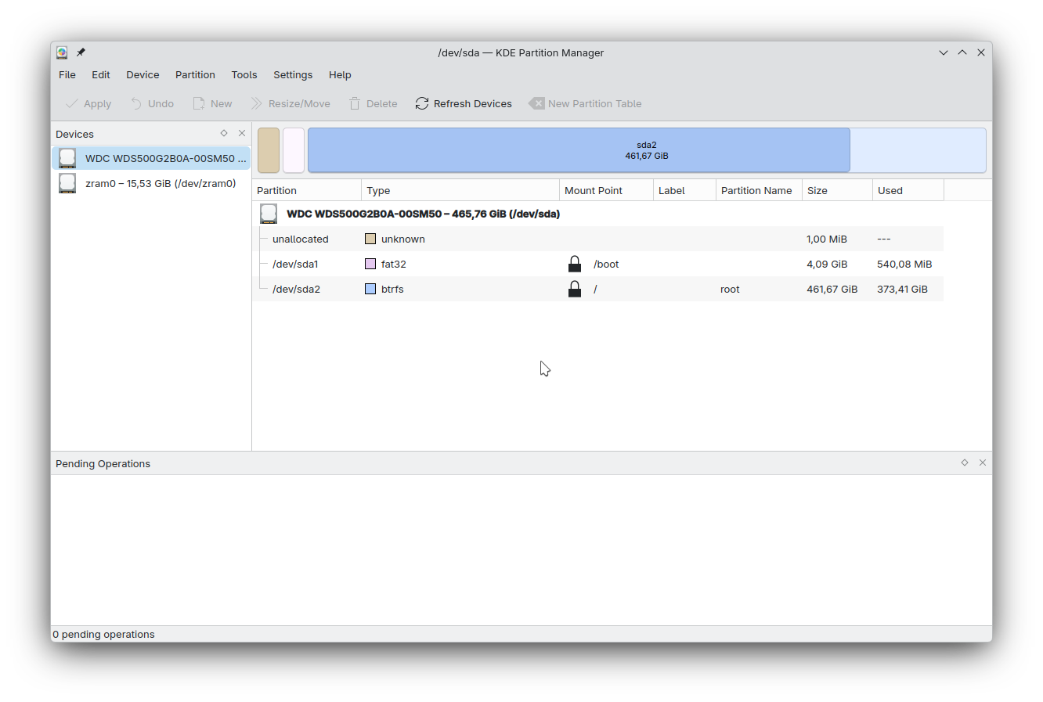Click the /boot mount point cell
This screenshot has width=1043, height=702.
606,264
